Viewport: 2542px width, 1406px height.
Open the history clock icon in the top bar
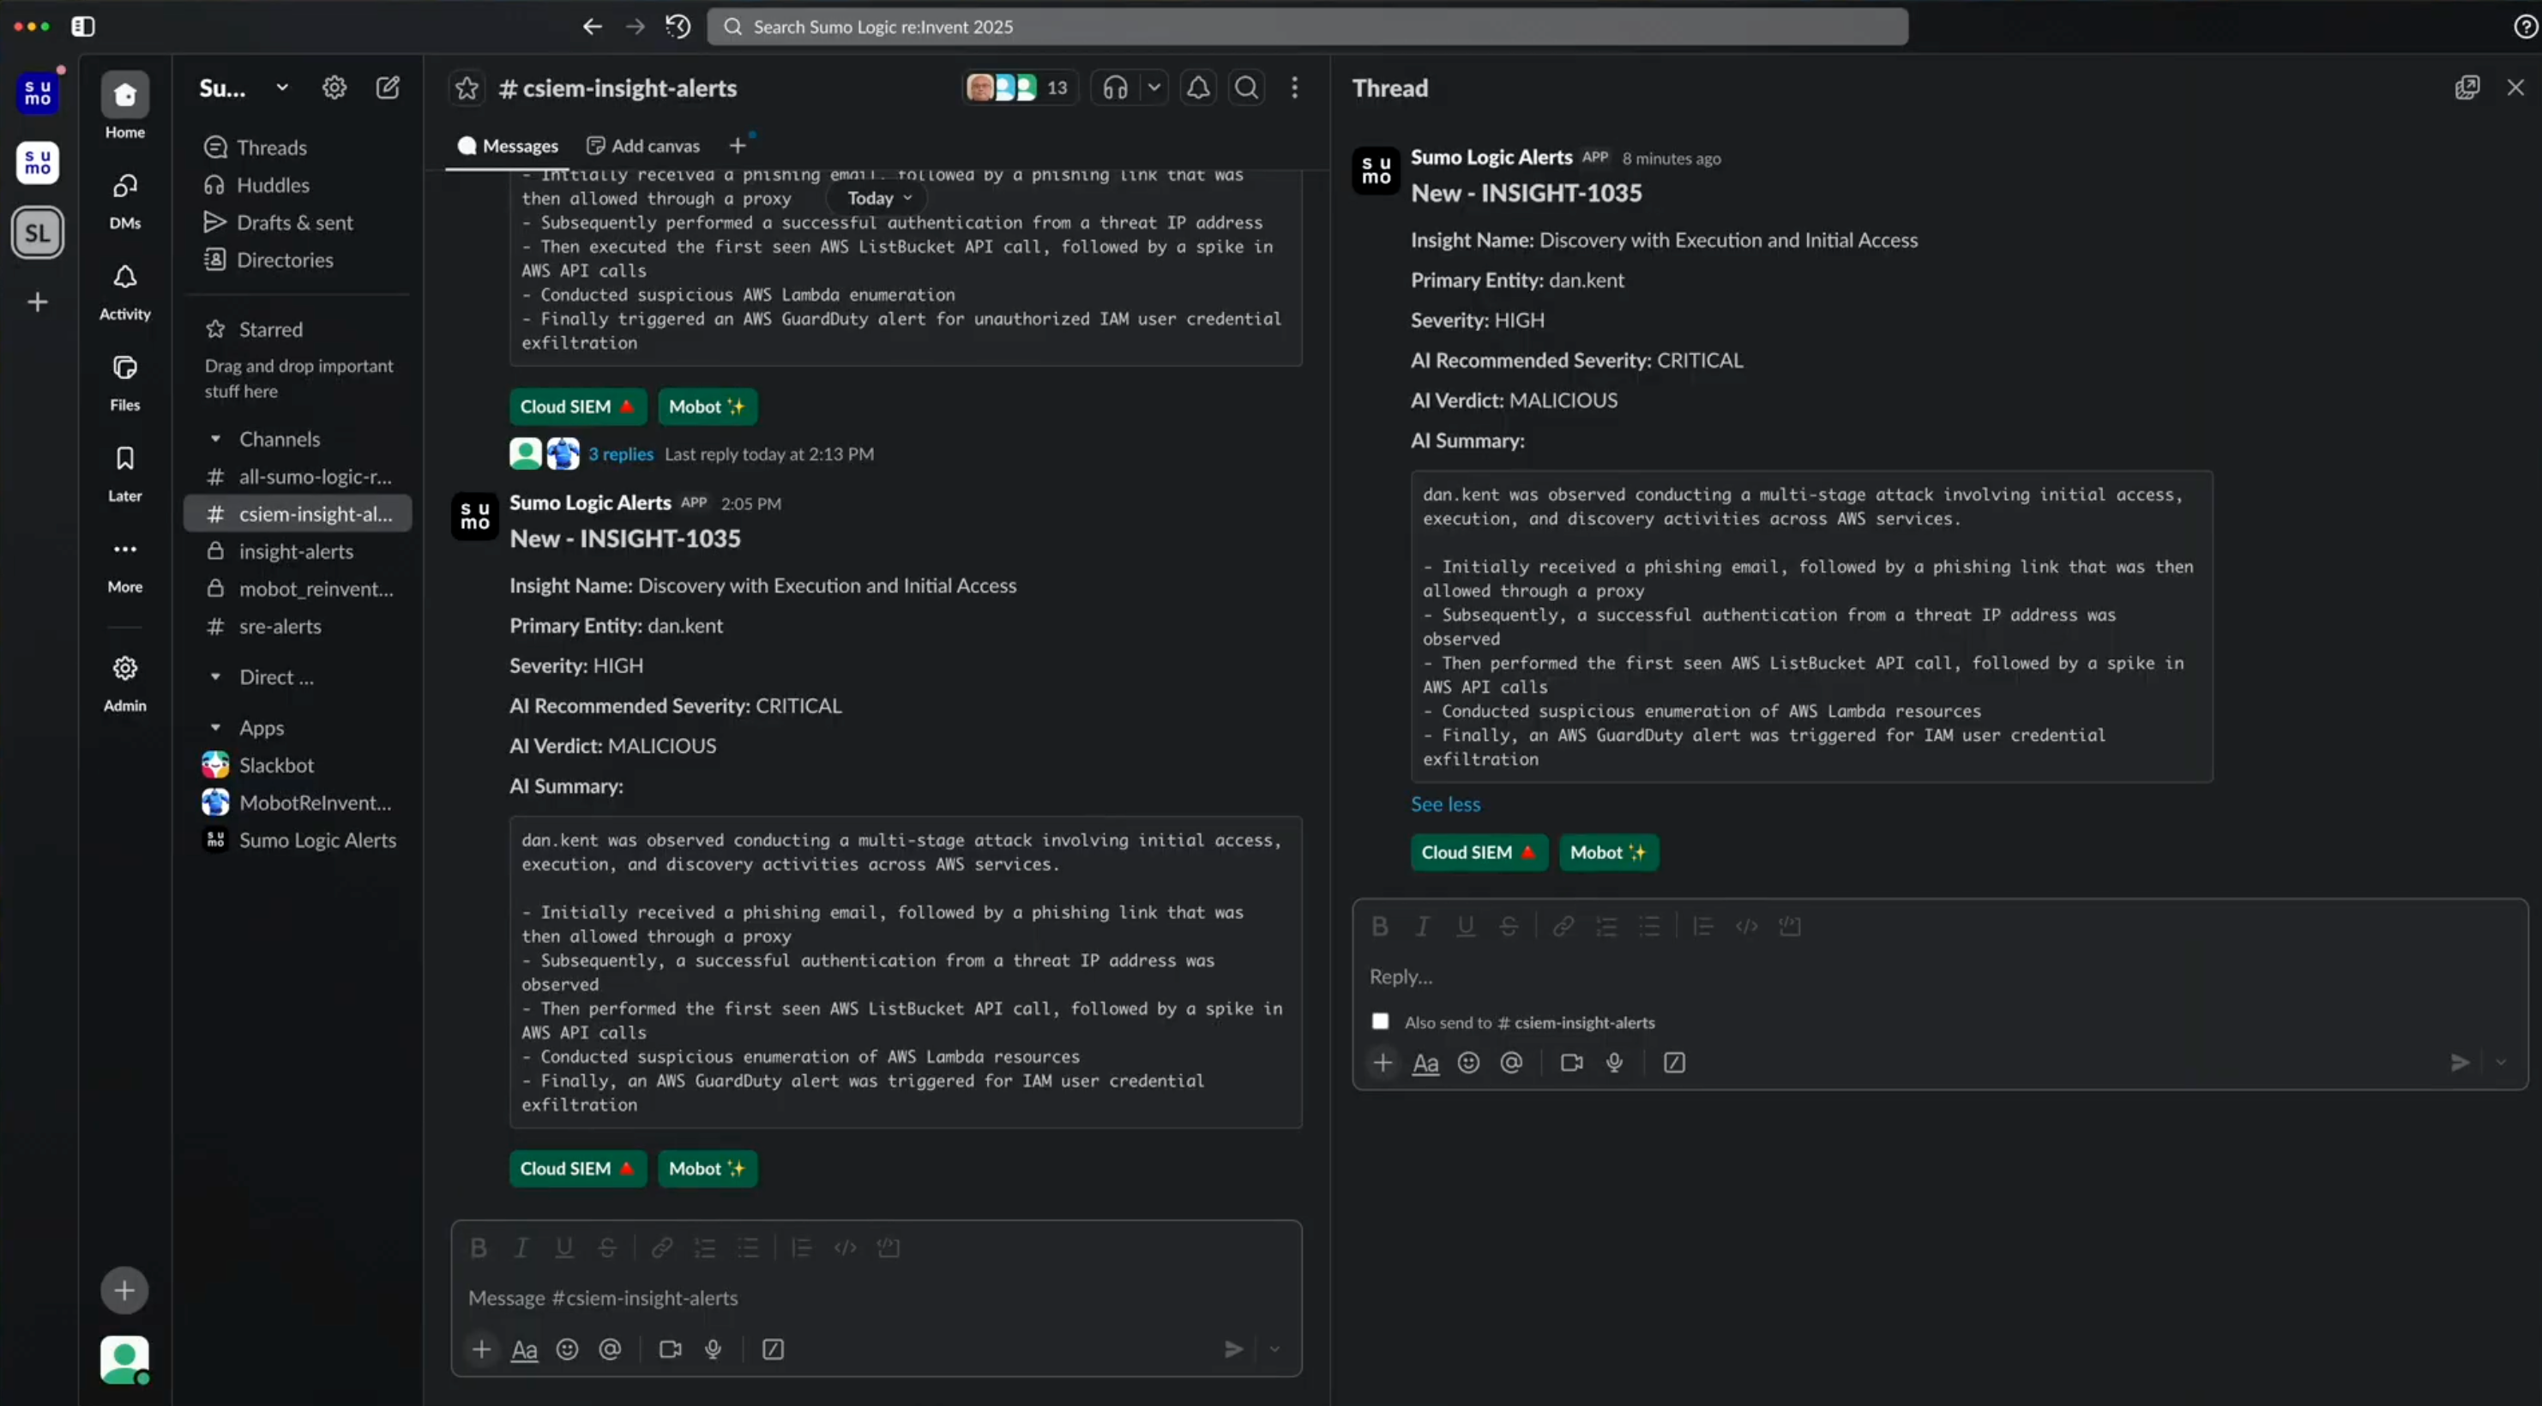(x=678, y=27)
